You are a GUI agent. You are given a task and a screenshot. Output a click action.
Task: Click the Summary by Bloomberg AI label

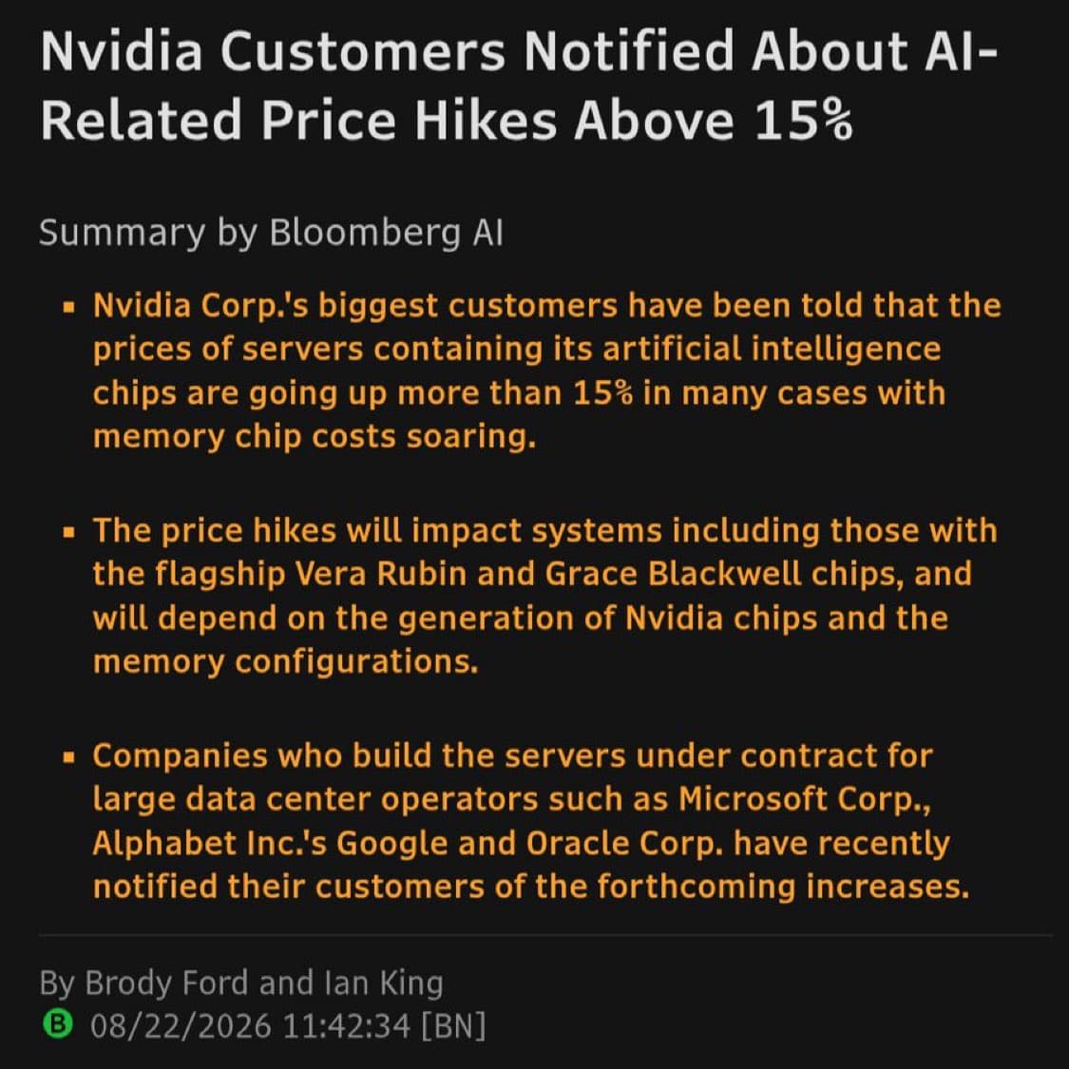point(272,234)
